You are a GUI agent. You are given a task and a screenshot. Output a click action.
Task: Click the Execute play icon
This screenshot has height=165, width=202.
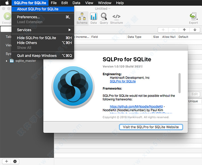point(7,16)
